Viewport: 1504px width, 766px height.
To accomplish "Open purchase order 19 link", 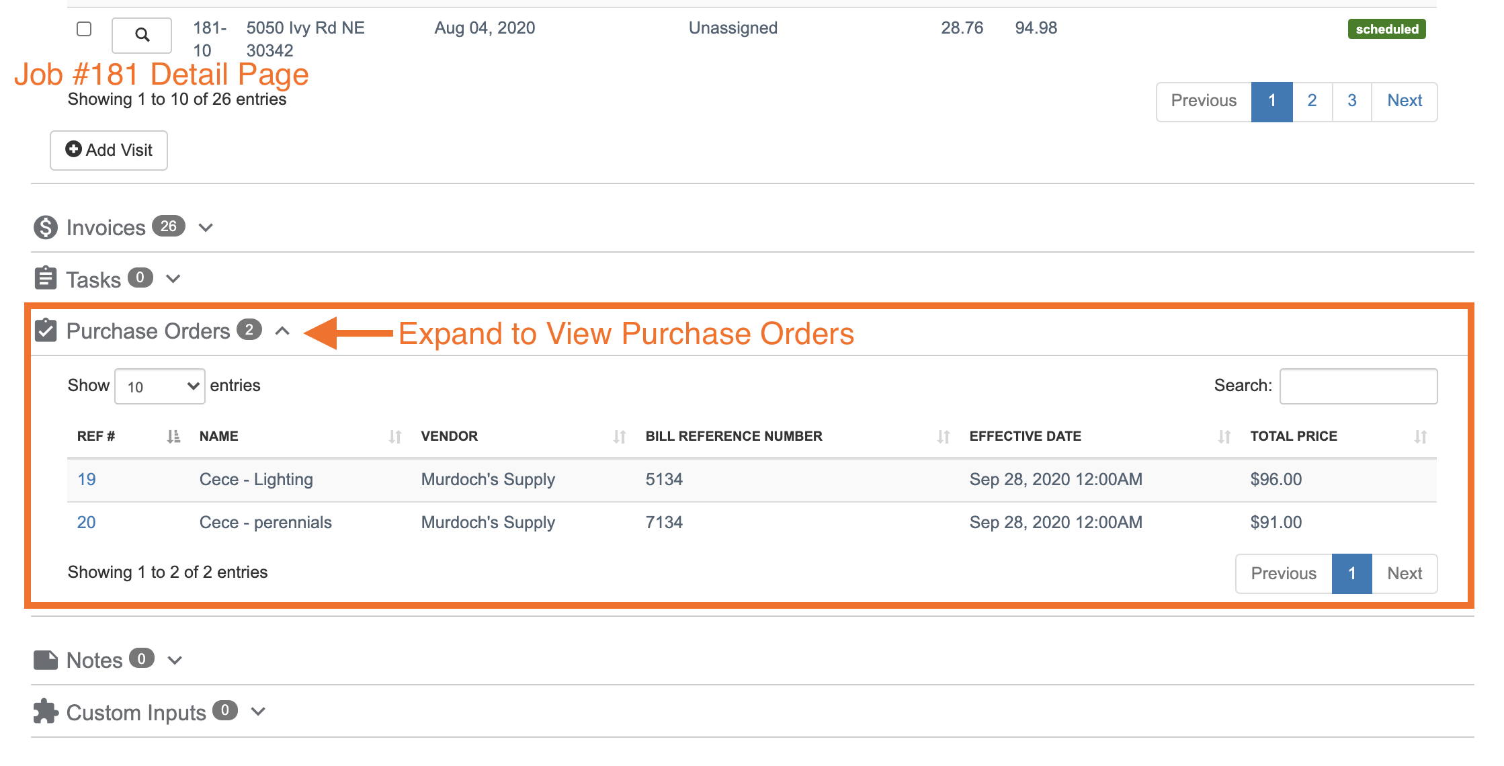I will tap(87, 480).
